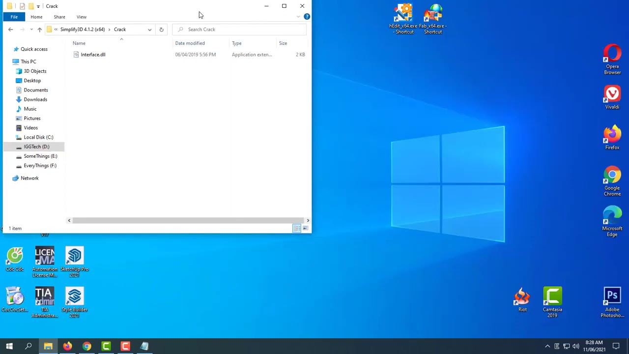Image resolution: width=629 pixels, height=354 pixels.
Task: Go up one folder level
Action: [x=40, y=29]
